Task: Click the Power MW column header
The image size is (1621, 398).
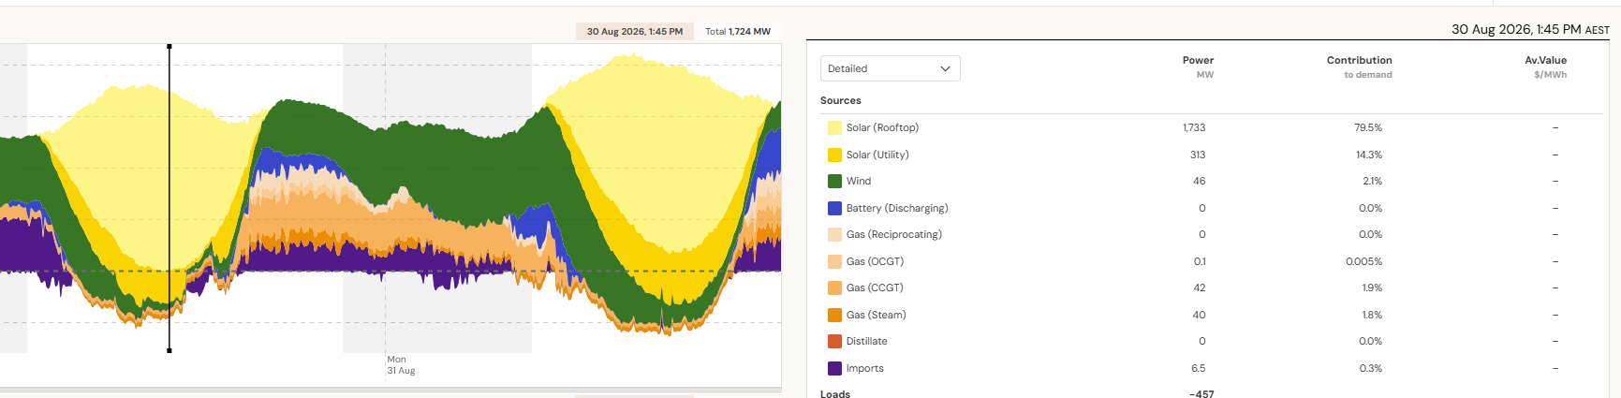Action: click(x=1198, y=66)
